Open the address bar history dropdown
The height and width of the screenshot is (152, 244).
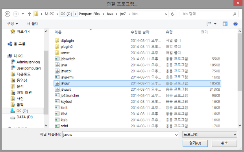click(166, 14)
